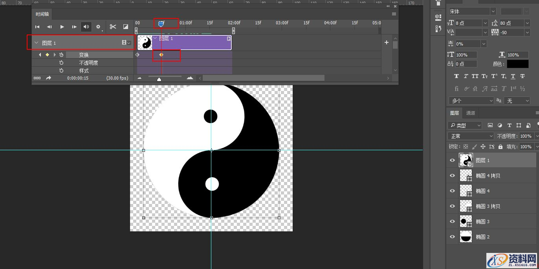Open the 正常 blending mode dropdown
The width and height of the screenshot is (539, 269).
[470, 136]
